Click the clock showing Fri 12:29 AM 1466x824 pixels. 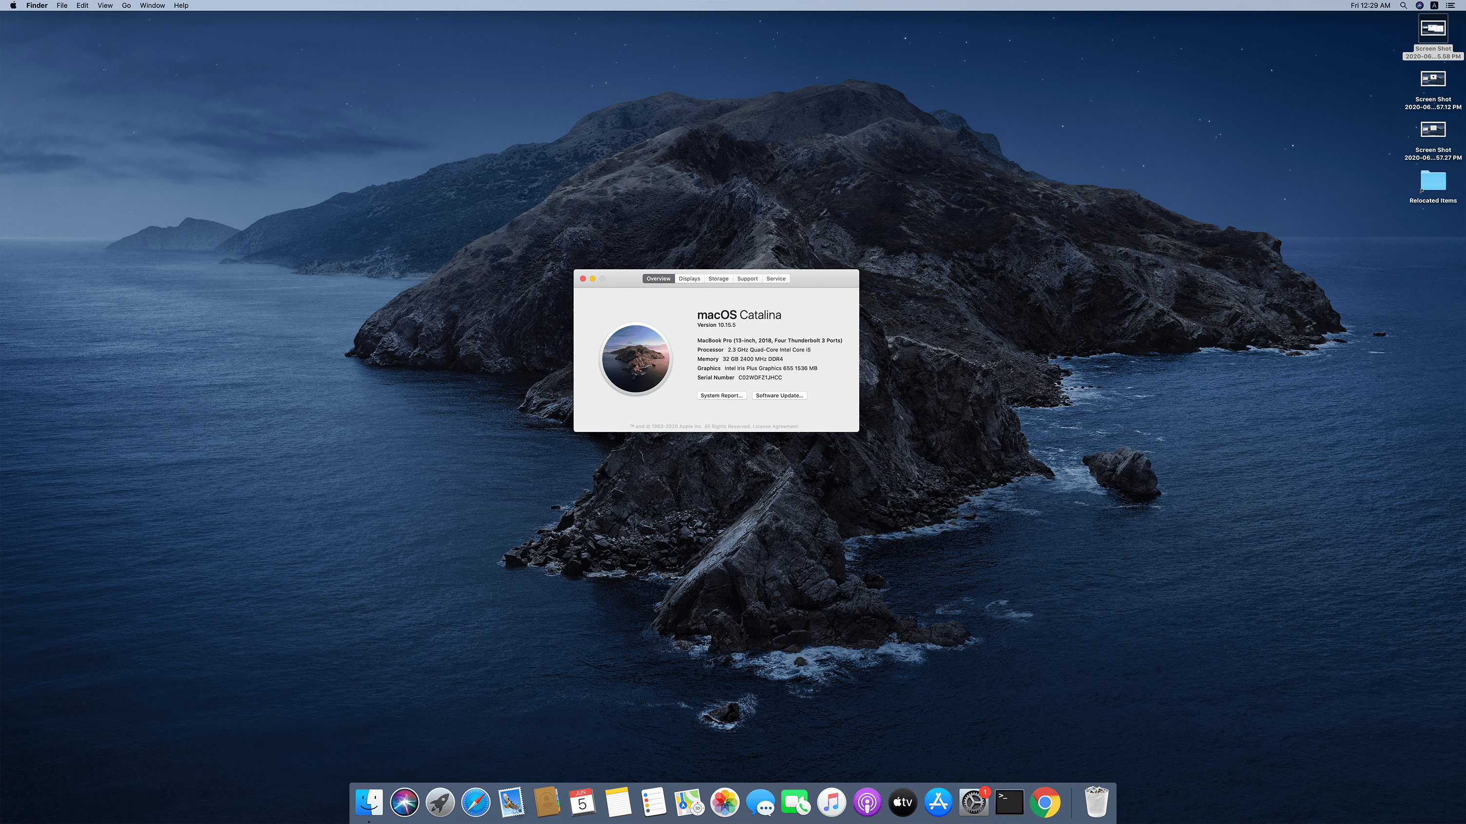(1370, 5)
